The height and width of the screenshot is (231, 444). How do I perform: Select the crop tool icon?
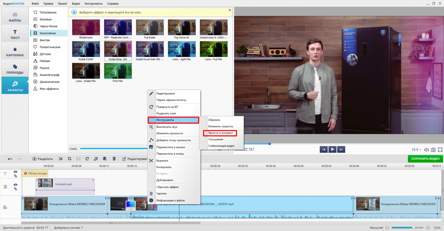point(70,159)
